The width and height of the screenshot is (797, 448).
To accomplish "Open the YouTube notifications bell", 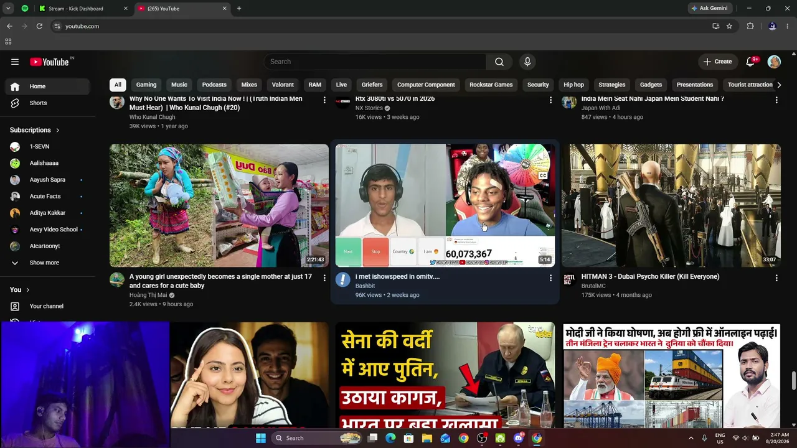I will (x=751, y=62).
